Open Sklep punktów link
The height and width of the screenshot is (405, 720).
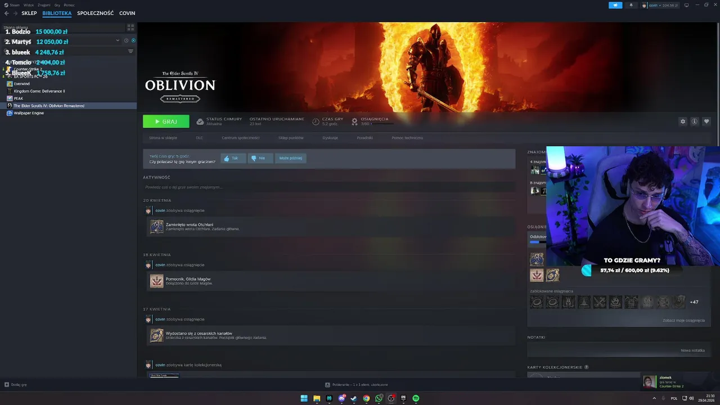click(291, 138)
